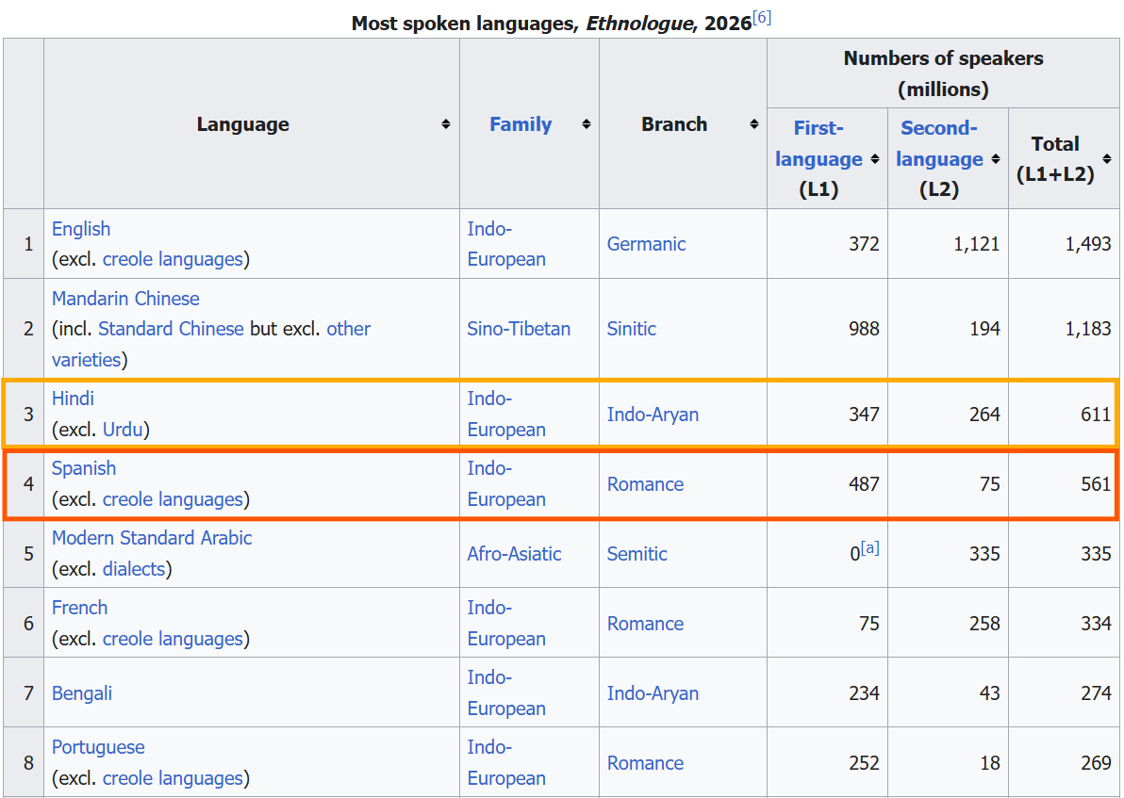Open footnote a beside Arabic L1
Image resolution: width=1124 pixels, height=798 pixels.
pyautogui.click(x=869, y=548)
